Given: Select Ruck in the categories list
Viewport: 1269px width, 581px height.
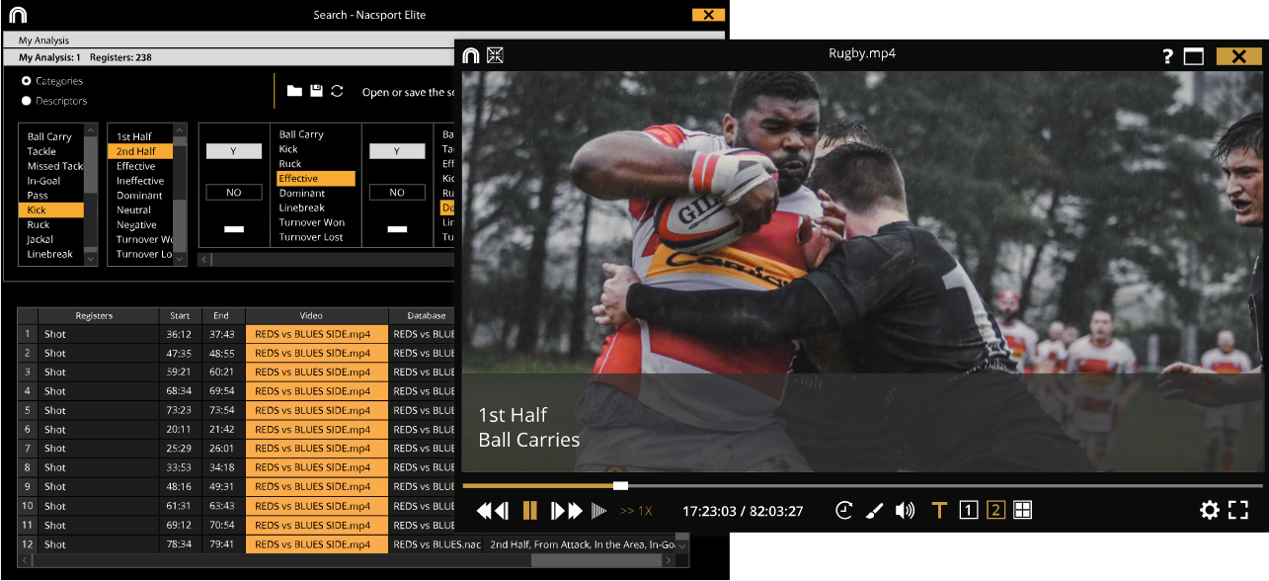Looking at the screenshot, I should pos(39,225).
